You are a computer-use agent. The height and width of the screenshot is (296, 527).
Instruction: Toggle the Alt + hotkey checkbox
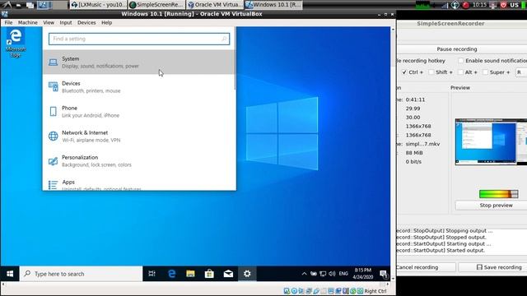click(461, 72)
